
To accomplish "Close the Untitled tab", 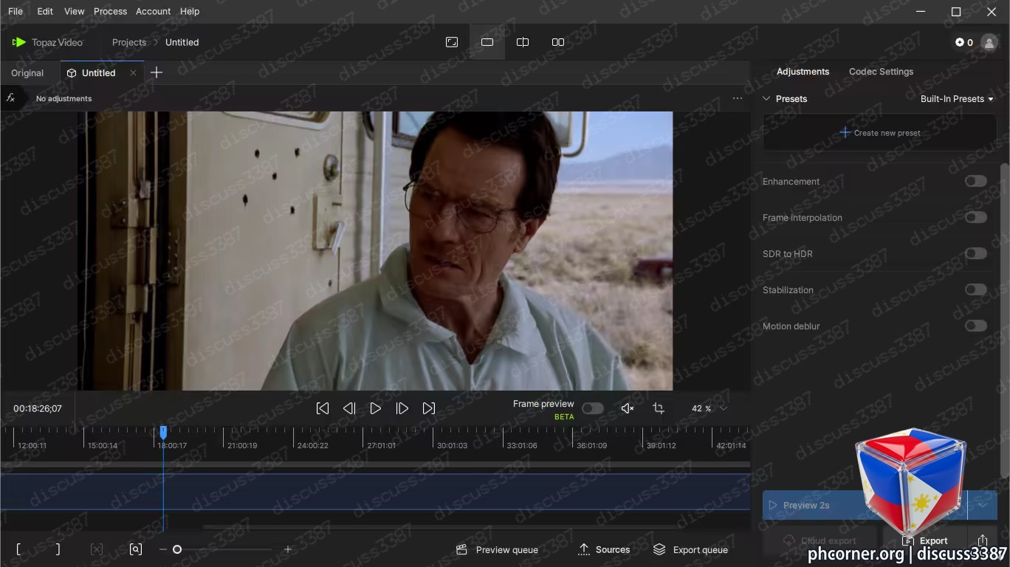I will coord(133,72).
